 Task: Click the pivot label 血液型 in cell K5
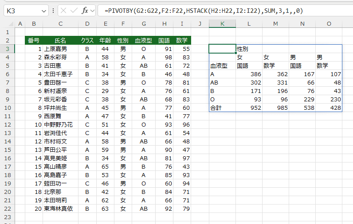[222, 66]
